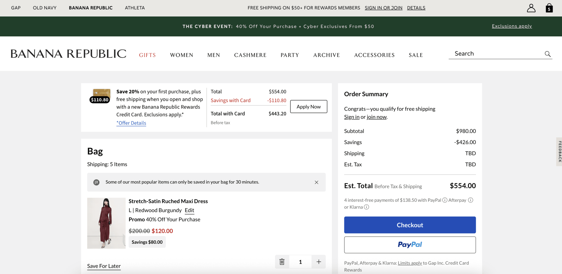This screenshot has width=562, height=274.
Task: Open the Afterpay info icon
Action: coord(471,200)
